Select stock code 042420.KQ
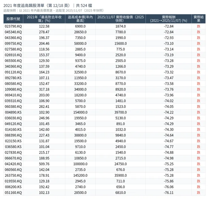The height and width of the screenshot is (199, 209). (x=13, y=164)
